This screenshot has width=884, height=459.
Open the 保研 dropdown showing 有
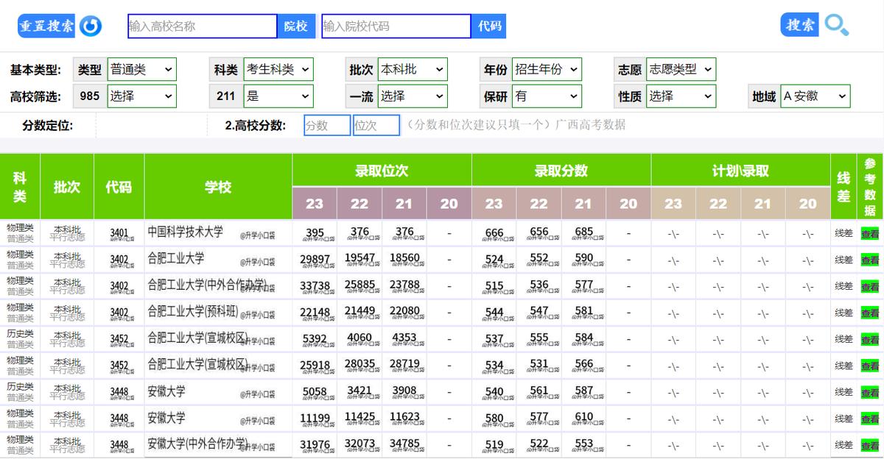tap(547, 96)
